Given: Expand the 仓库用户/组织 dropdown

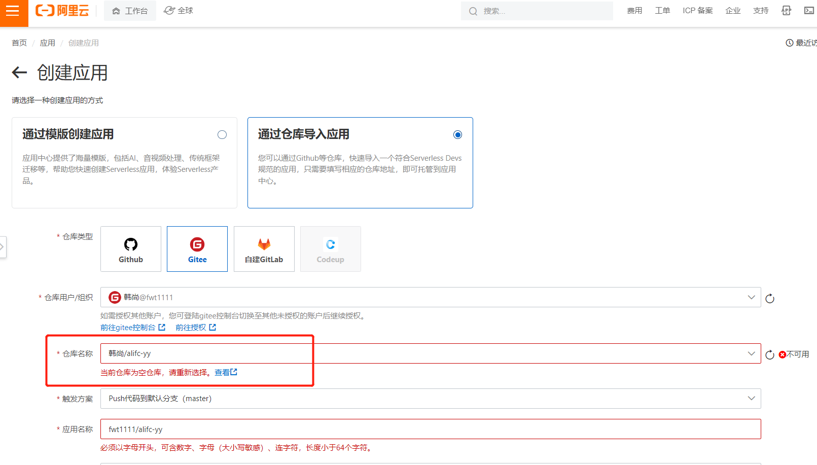Looking at the screenshot, I should point(431,297).
